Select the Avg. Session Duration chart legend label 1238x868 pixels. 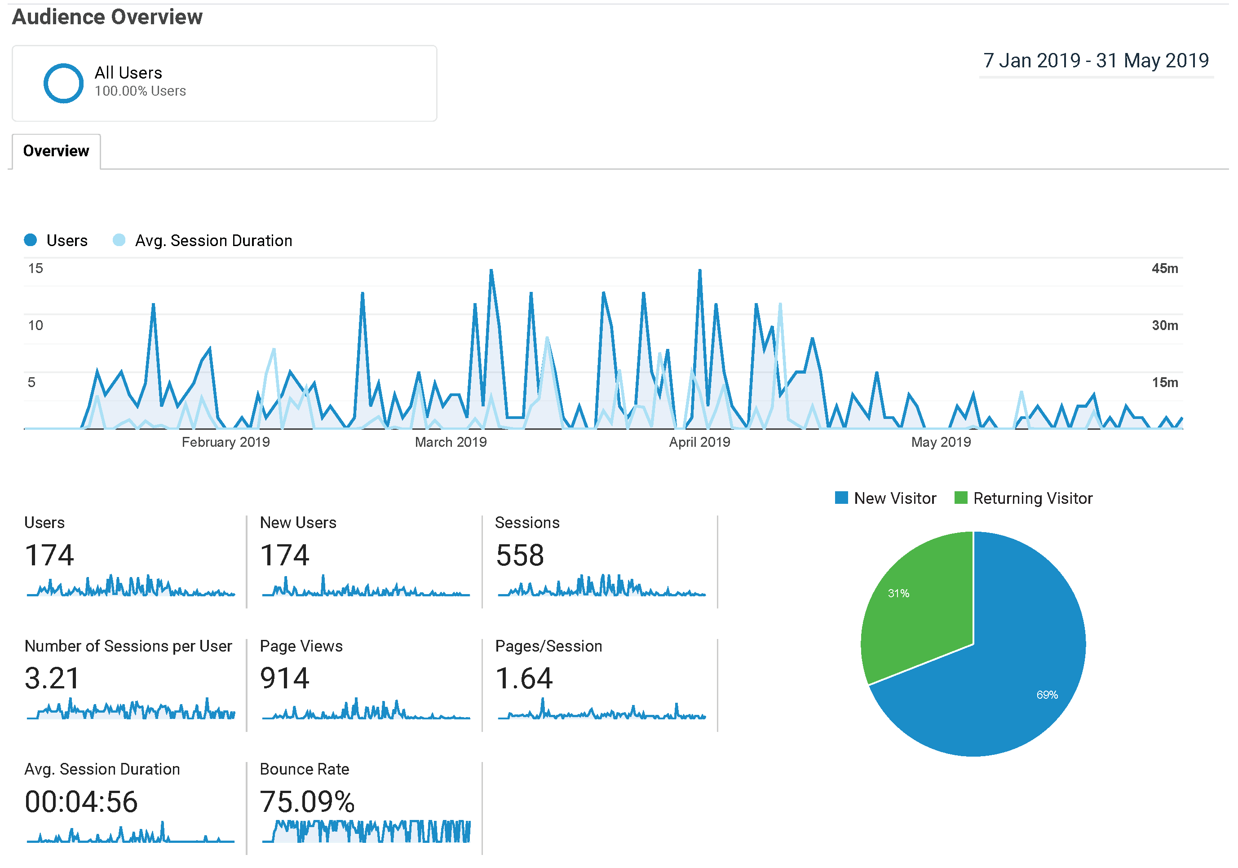pyautogui.click(x=214, y=241)
